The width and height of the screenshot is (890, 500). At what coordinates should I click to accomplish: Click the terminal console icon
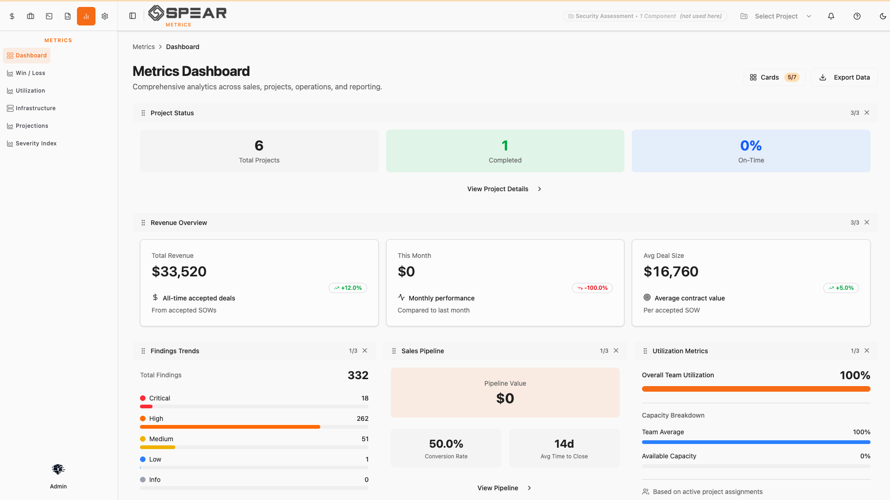pos(49,16)
